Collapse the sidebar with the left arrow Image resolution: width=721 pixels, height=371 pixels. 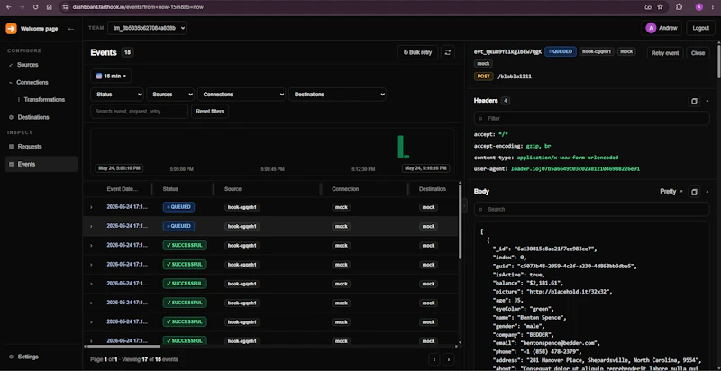[x=71, y=29]
